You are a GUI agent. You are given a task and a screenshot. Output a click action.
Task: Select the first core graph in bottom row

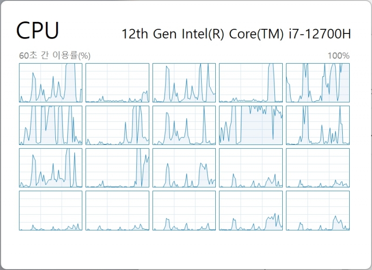click(51, 211)
